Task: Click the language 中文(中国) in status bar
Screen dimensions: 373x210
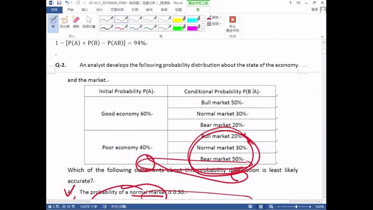Action: click(x=118, y=206)
